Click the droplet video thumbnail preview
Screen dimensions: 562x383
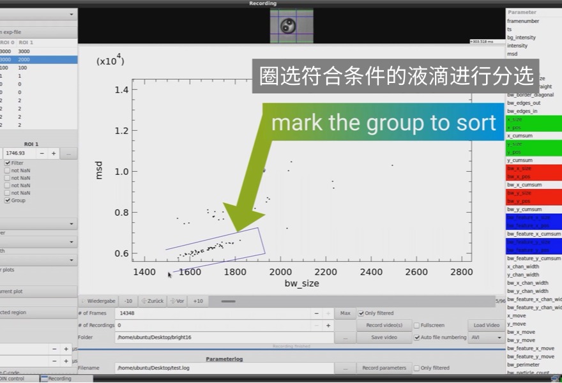pyautogui.click(x=291, y=26)
